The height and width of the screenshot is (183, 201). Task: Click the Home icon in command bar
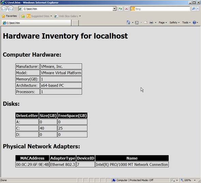click(x=128, y=22)
